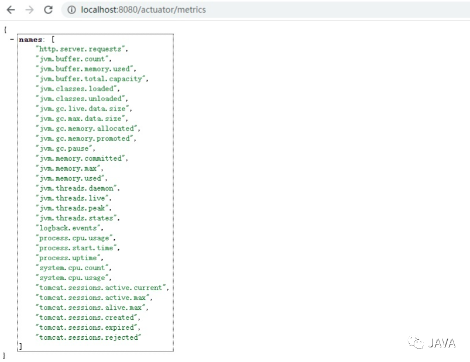This screenshot has width=470, height=362.
Task: Select "jvm.memory.committed" entry
Action: 80,158
